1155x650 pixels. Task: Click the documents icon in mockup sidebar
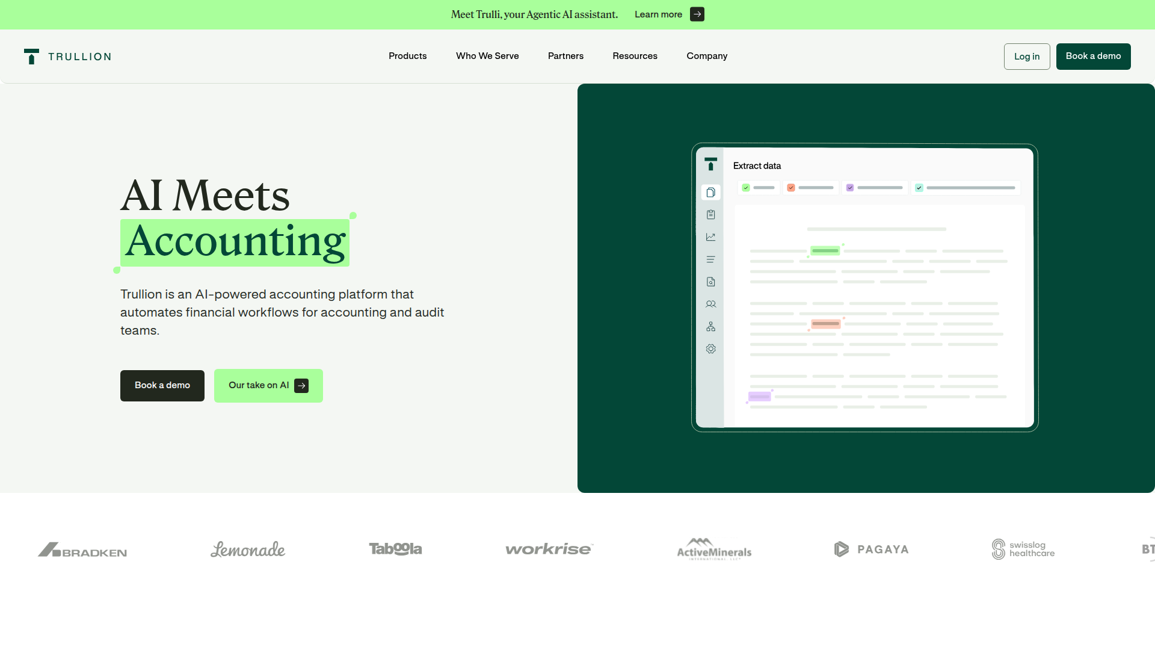[710, 193]
